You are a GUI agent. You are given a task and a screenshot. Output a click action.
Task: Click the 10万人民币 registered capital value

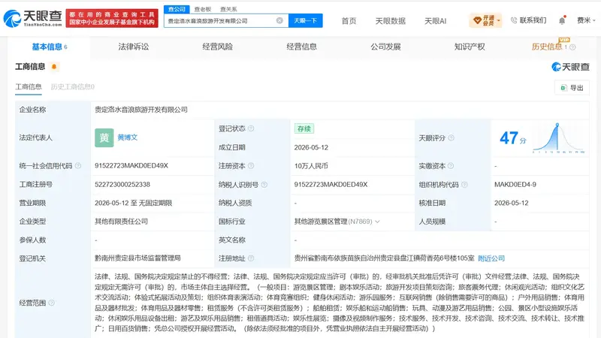(311, 166)
